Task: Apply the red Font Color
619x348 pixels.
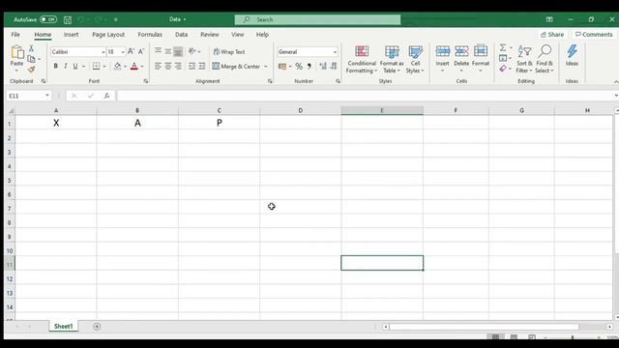Action: (x=134, y=67)
